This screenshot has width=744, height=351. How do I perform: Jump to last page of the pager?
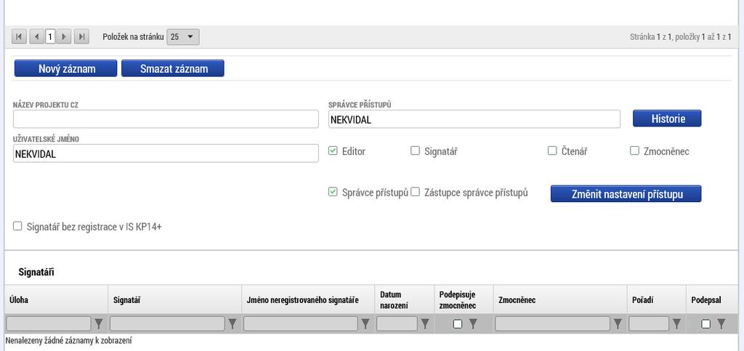pos(81,36)
